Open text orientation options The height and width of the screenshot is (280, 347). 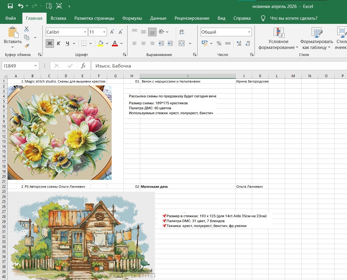[x=161, y=32]
